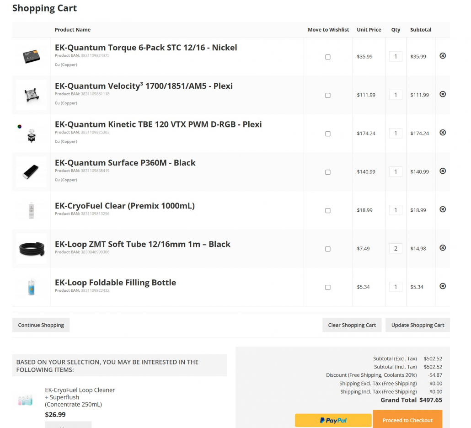Tick wishlist checkbox for EK-Quantum Velocity³

pyautogui.click(x=328, y=95)
